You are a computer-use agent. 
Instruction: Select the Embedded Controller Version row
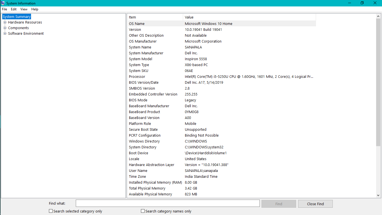[x=222, y=94]
